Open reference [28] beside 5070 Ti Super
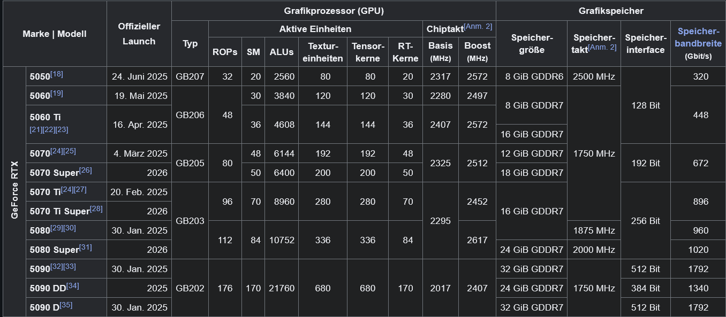Image resolution: width=726 pixels, height=317 pixels. click(96, 208)
